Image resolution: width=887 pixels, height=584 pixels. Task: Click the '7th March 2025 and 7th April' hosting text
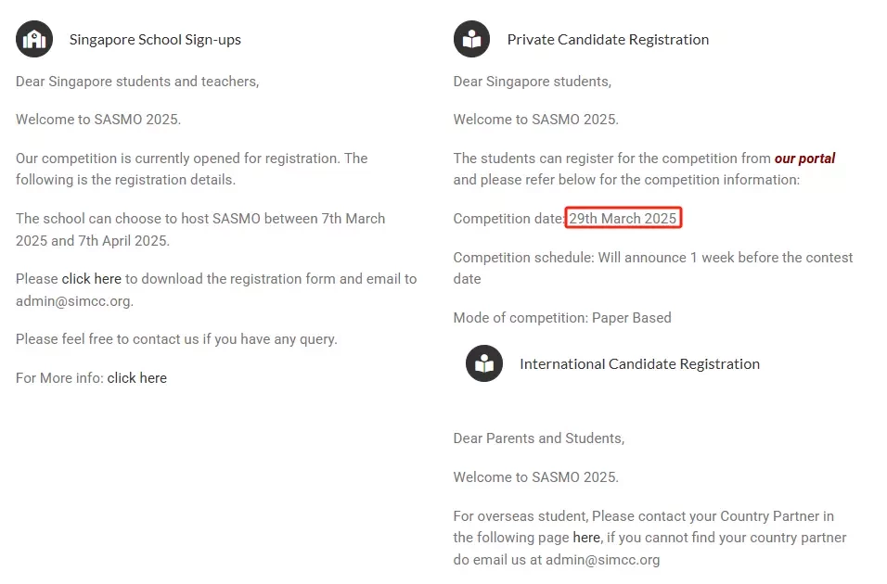pos(200,230)
